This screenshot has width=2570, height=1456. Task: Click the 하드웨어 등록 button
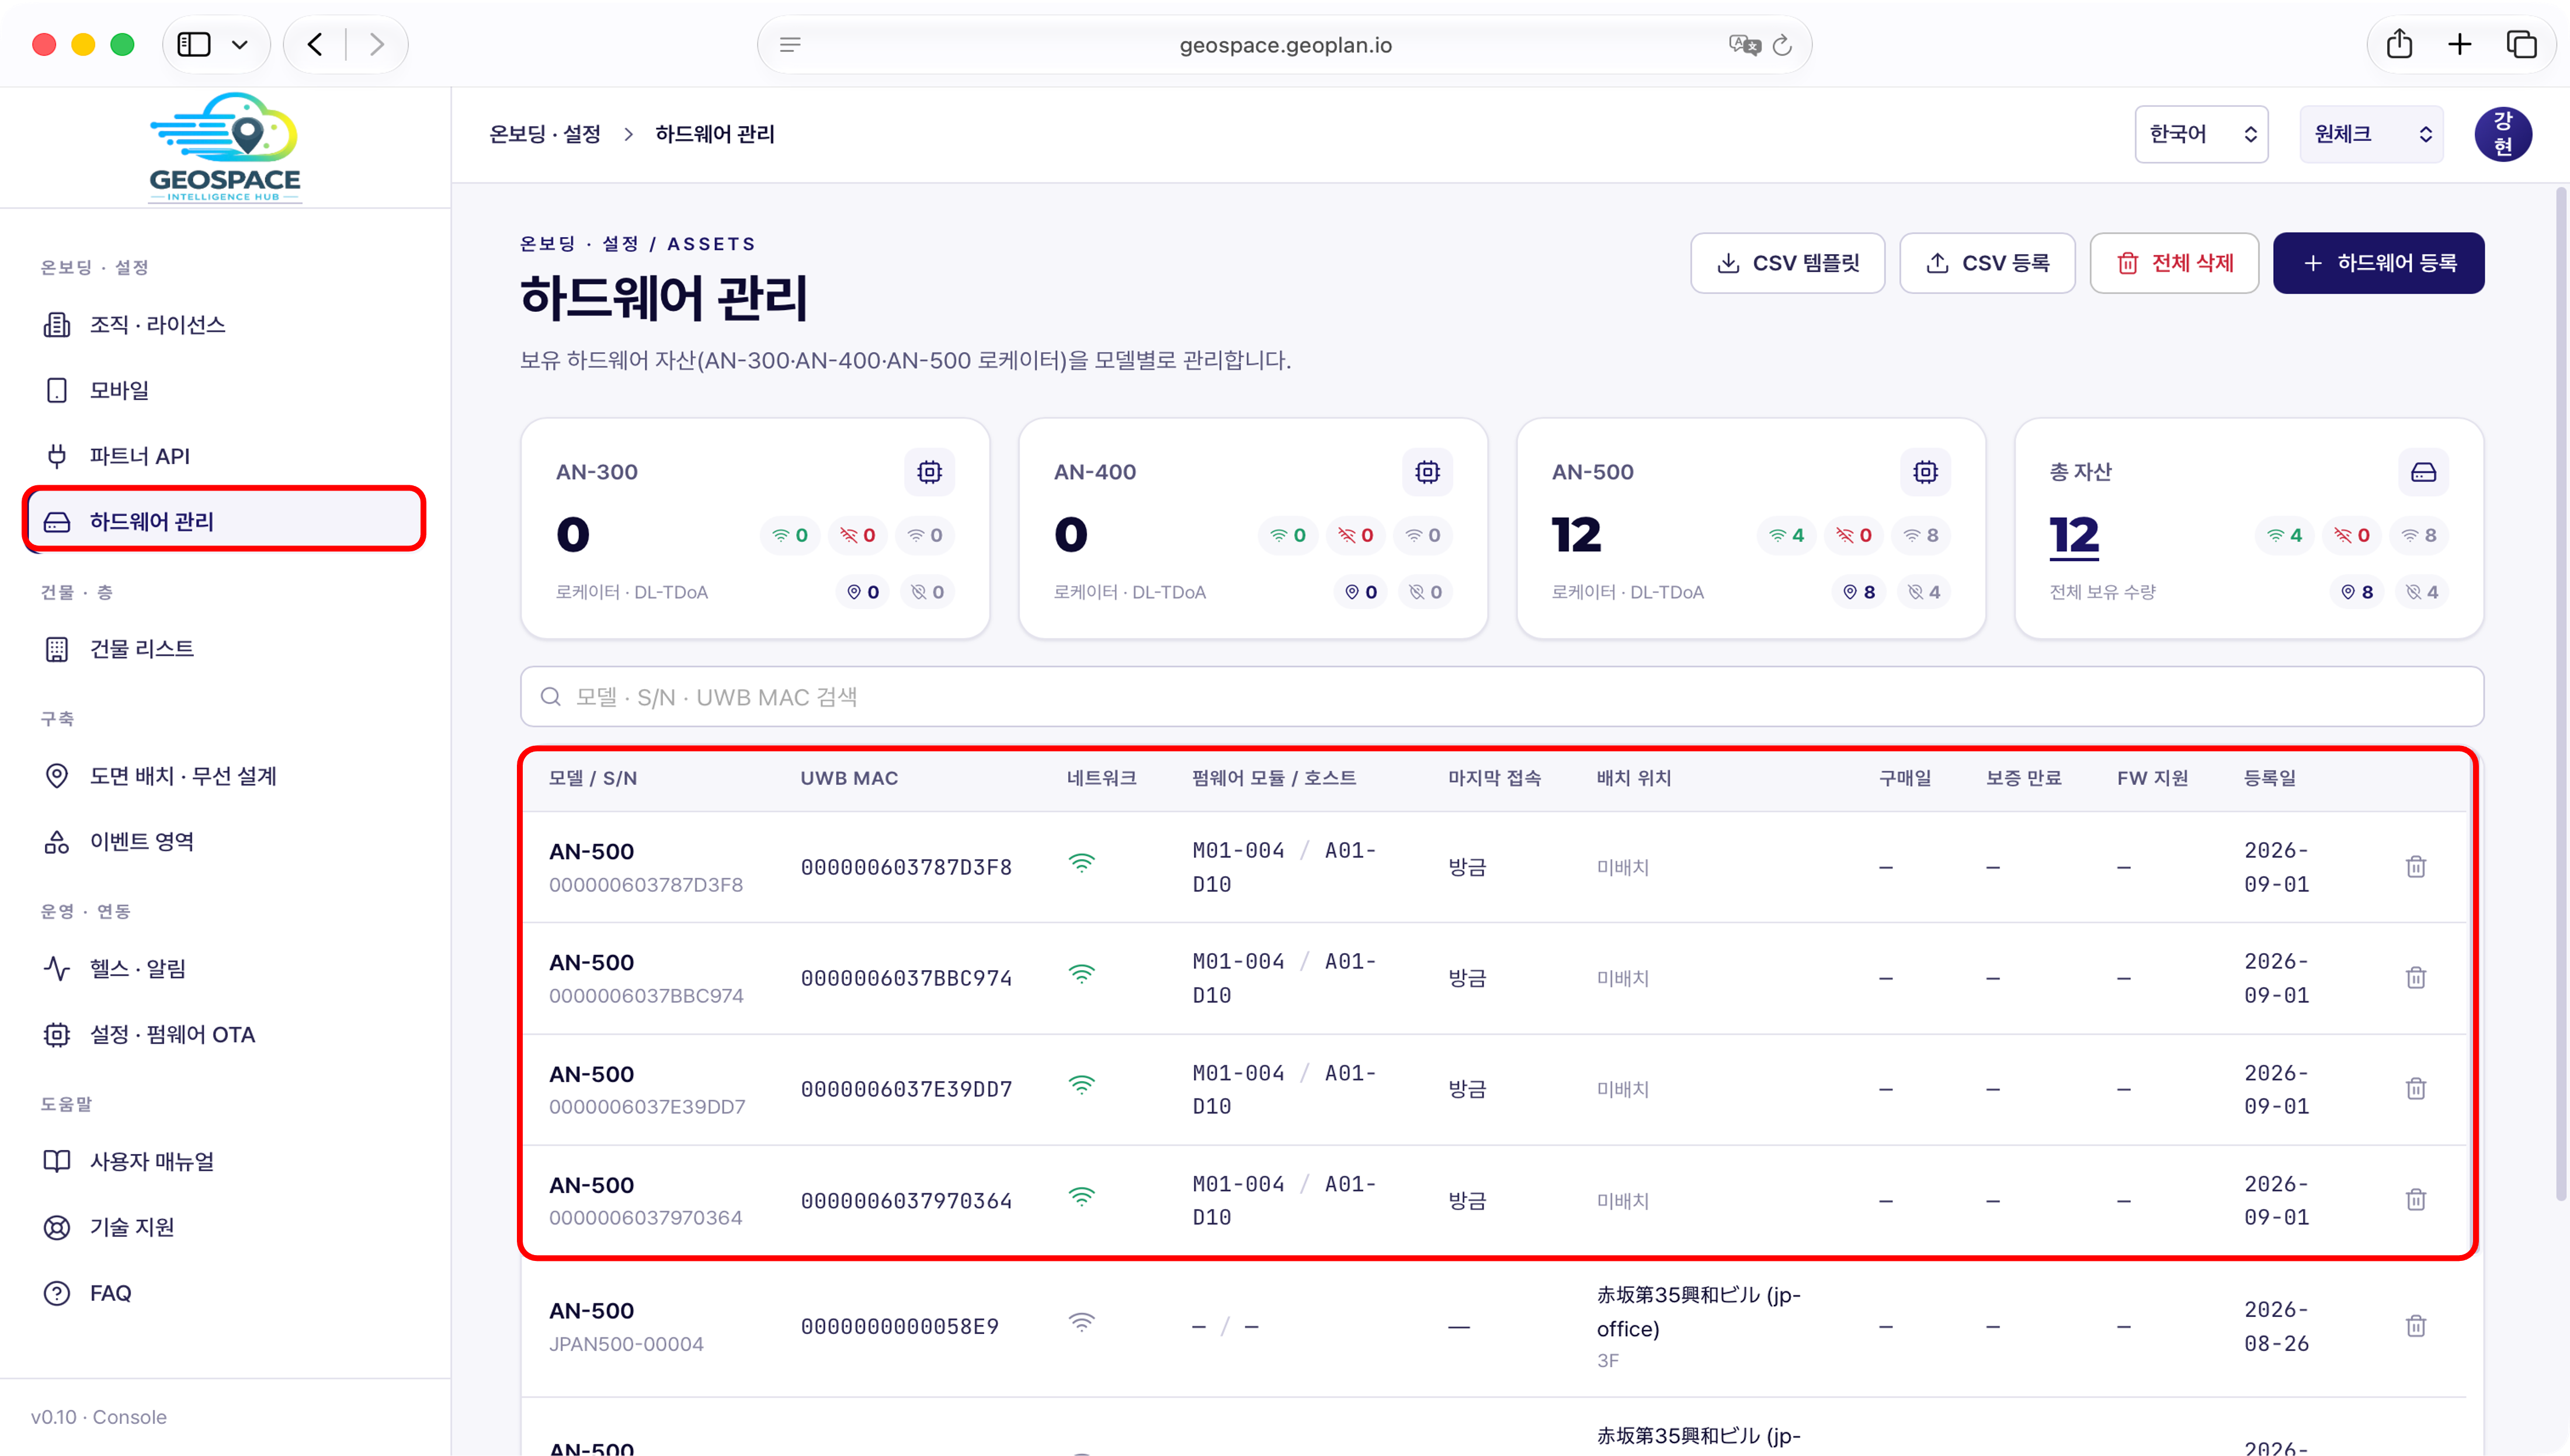point(2378,263)
